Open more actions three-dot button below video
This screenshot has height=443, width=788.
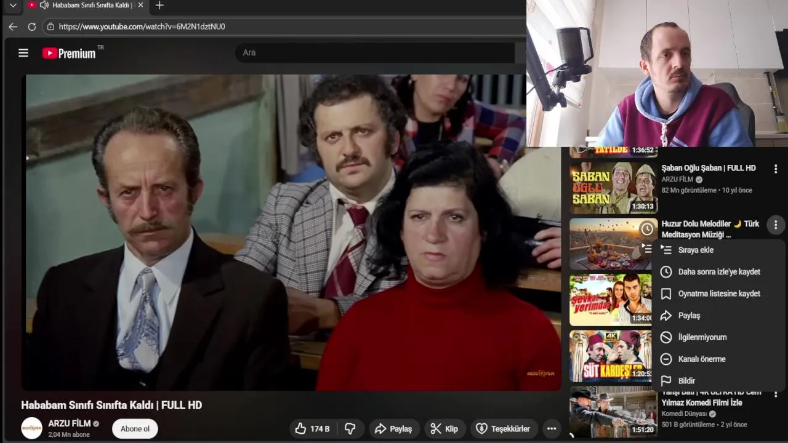click(x=552, y=429)
